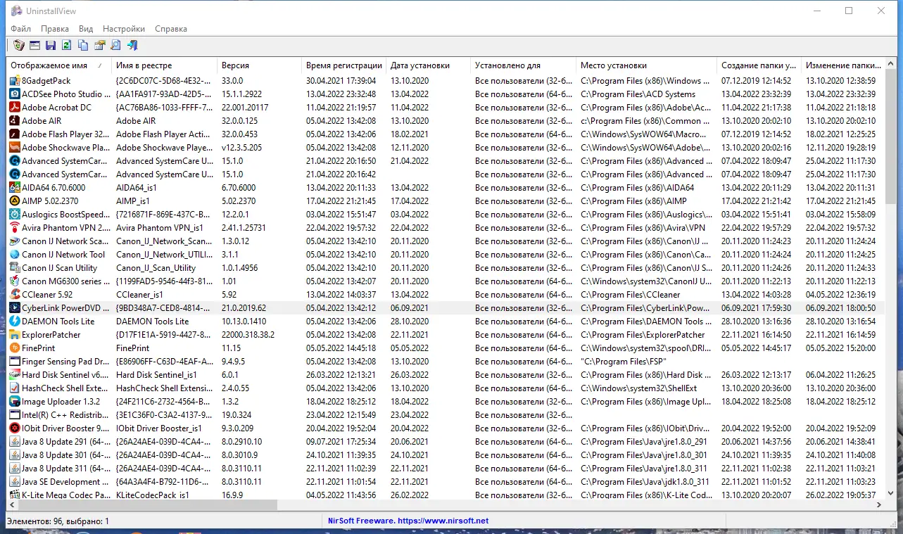Select the Java SE Development row name
903x534 pixels.
[66, 482]
